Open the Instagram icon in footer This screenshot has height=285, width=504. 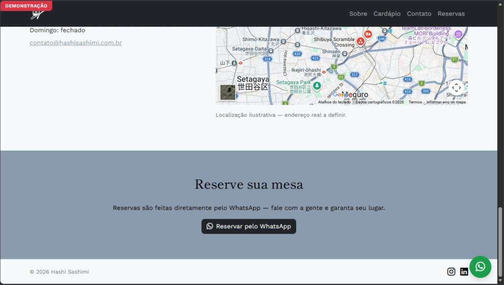[x=451, y=272]
